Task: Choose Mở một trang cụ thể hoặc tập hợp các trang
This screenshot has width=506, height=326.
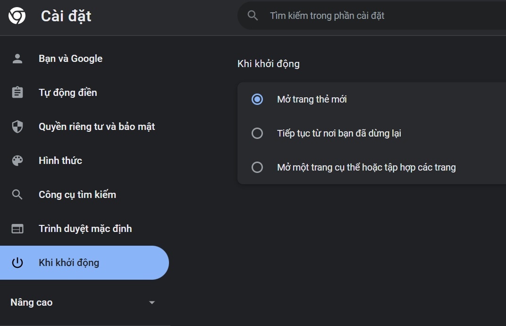Action: point(257,167)
